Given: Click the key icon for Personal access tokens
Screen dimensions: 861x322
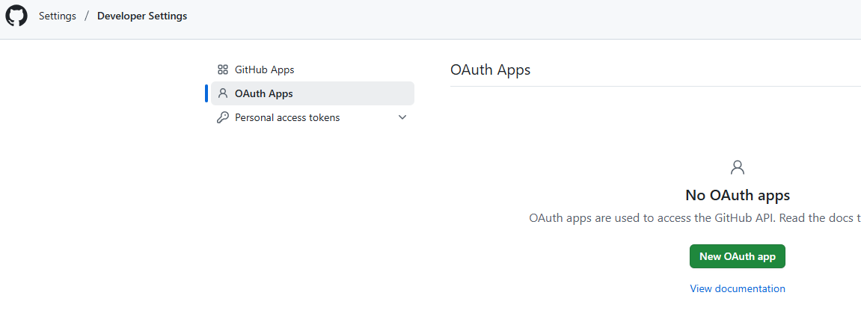Looking at the screenshot, I should pyautogui.click(x=223, y=117).
